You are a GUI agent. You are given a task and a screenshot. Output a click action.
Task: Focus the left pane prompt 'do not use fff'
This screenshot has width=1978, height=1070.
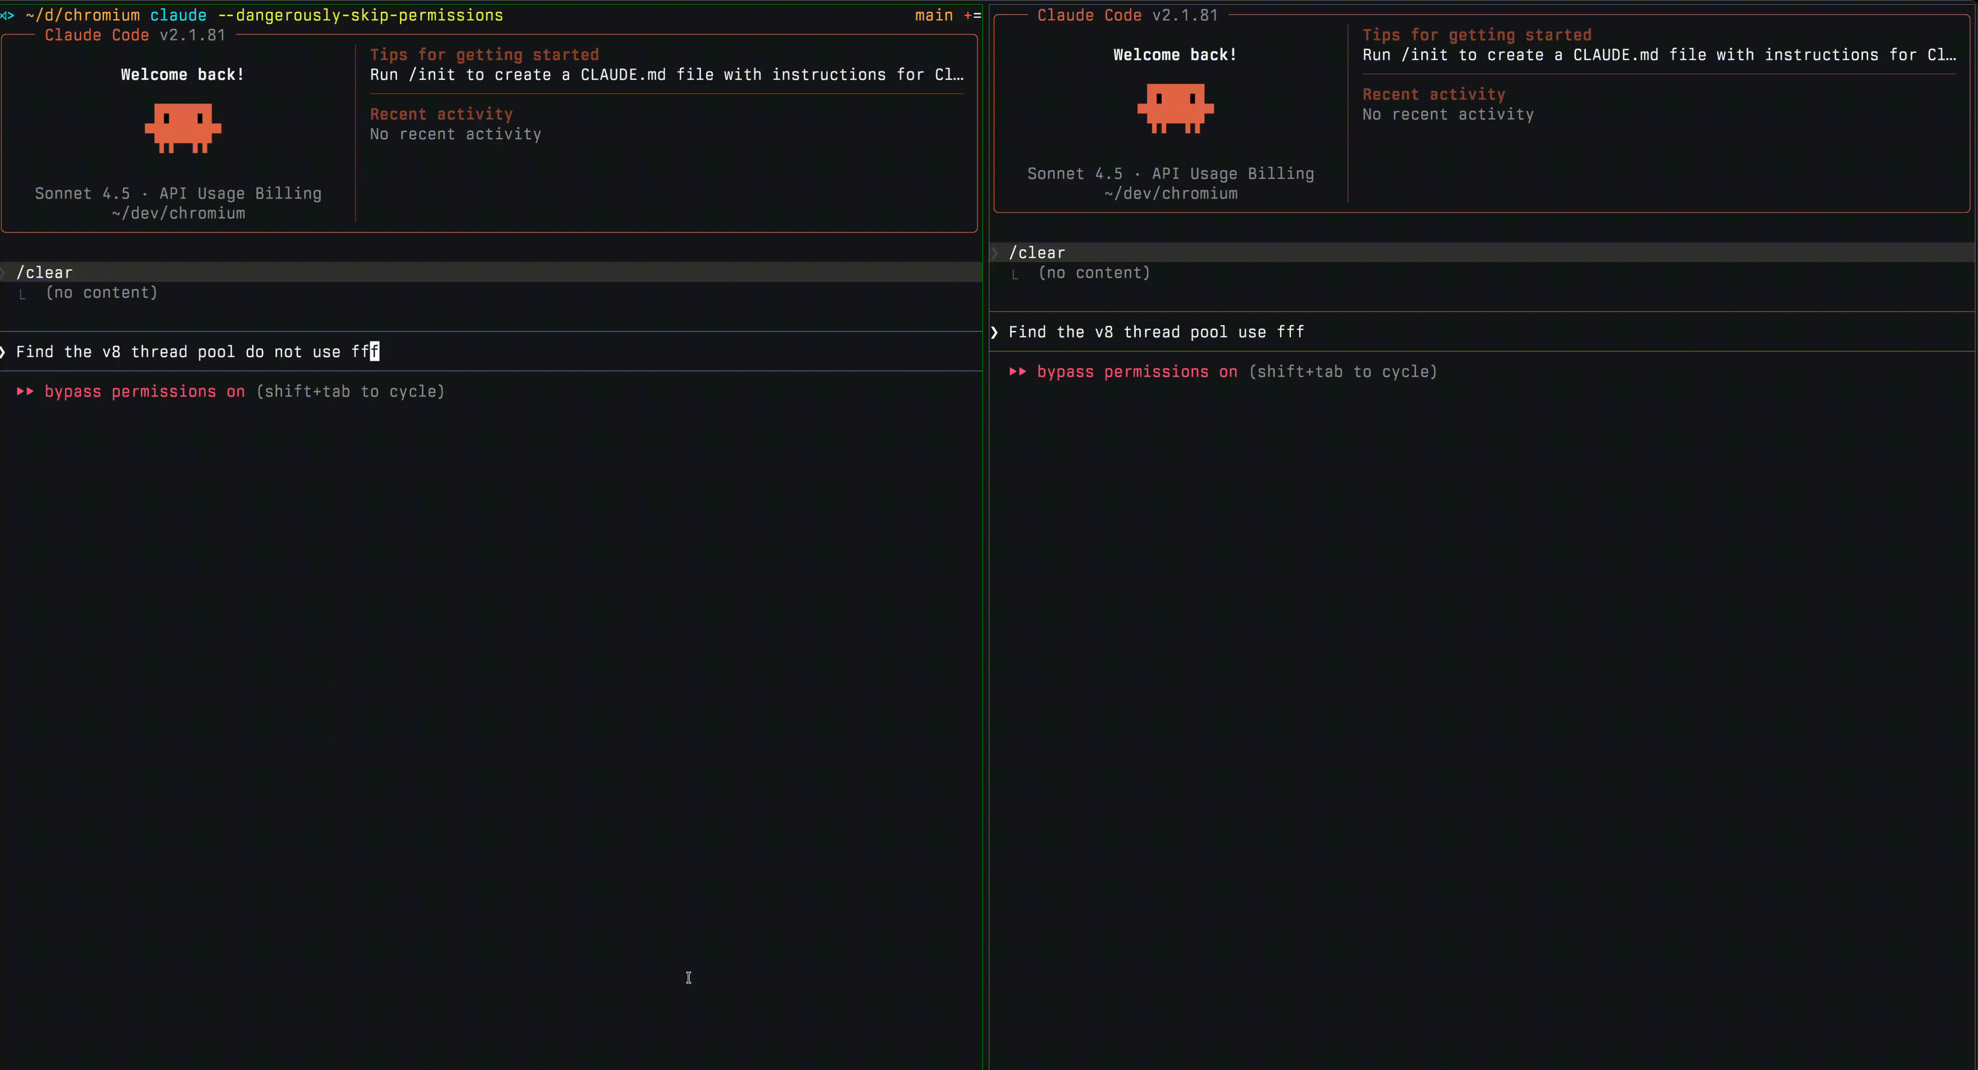coord(492,352)
